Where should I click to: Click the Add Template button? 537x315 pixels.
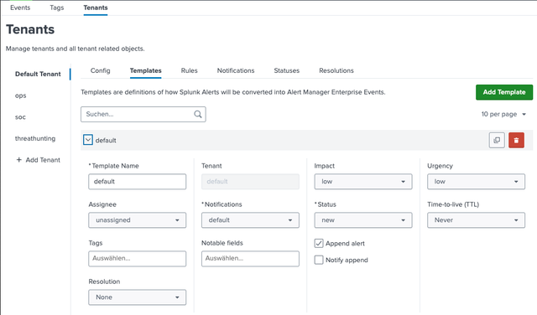coord(504,92)
